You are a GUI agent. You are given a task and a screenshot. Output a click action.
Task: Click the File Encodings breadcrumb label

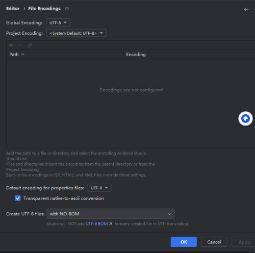44,9
